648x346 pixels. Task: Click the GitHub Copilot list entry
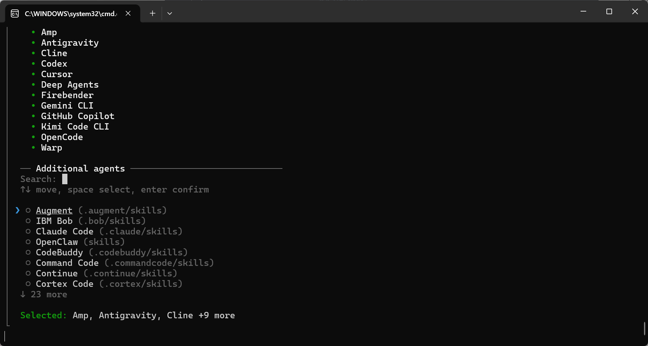point(78,116)
